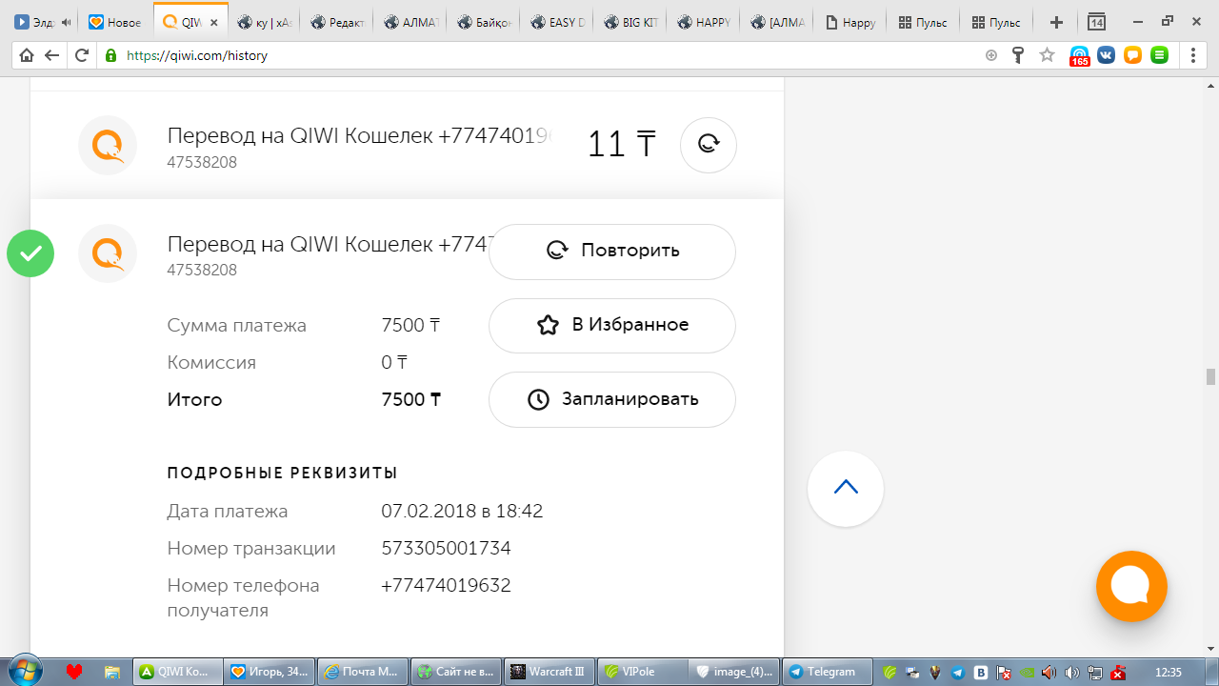Open the tab counter showing 14
The height and width of the screenshot is (686, 1219).
(x=1097, y=22)
